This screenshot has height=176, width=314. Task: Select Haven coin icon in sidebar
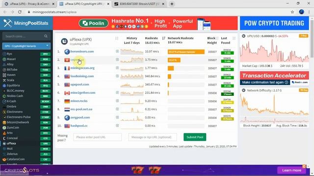click(x=4, y=75)
